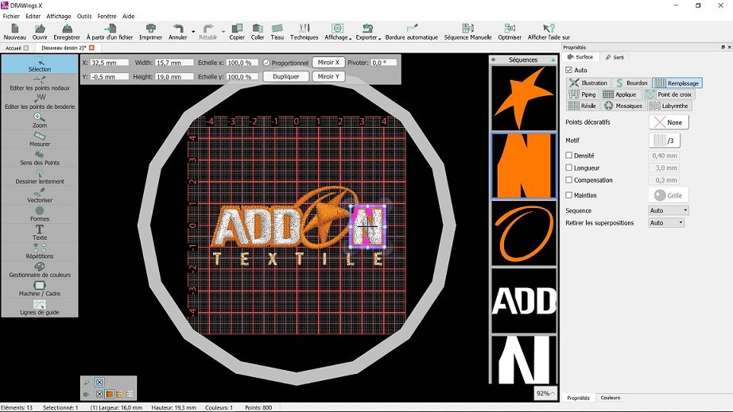Open Gestionnaire de couleurs
This screenshot has height=412, width=733.
coord(40,269)
